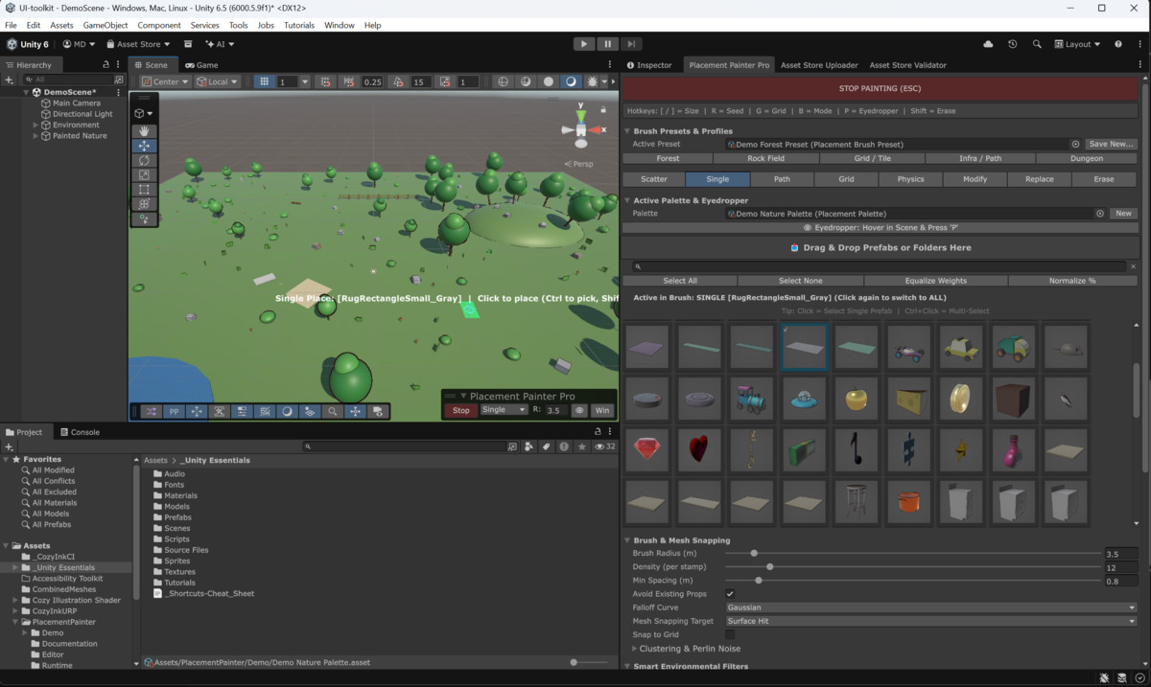This screenshot has height=687, width=1151.
Task: Click the Scatter mode button
Action: pos(654,179)
